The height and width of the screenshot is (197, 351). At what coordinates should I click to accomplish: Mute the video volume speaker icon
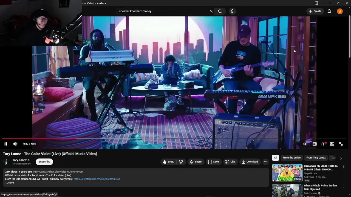(x=15, y=144)
